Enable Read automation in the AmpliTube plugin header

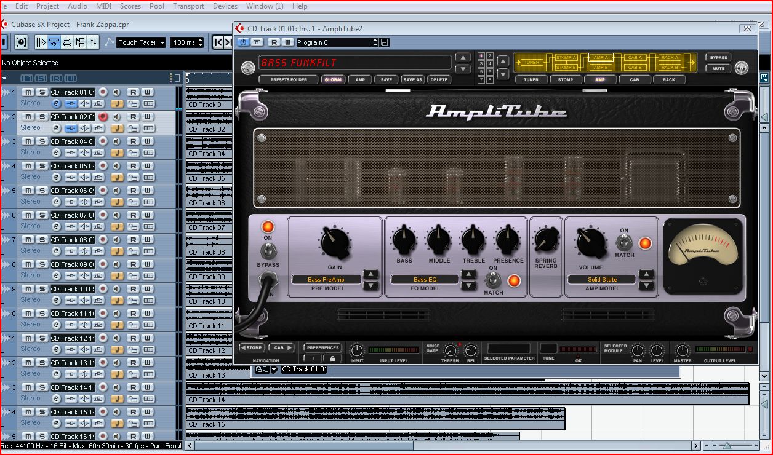tap(274, 42)
